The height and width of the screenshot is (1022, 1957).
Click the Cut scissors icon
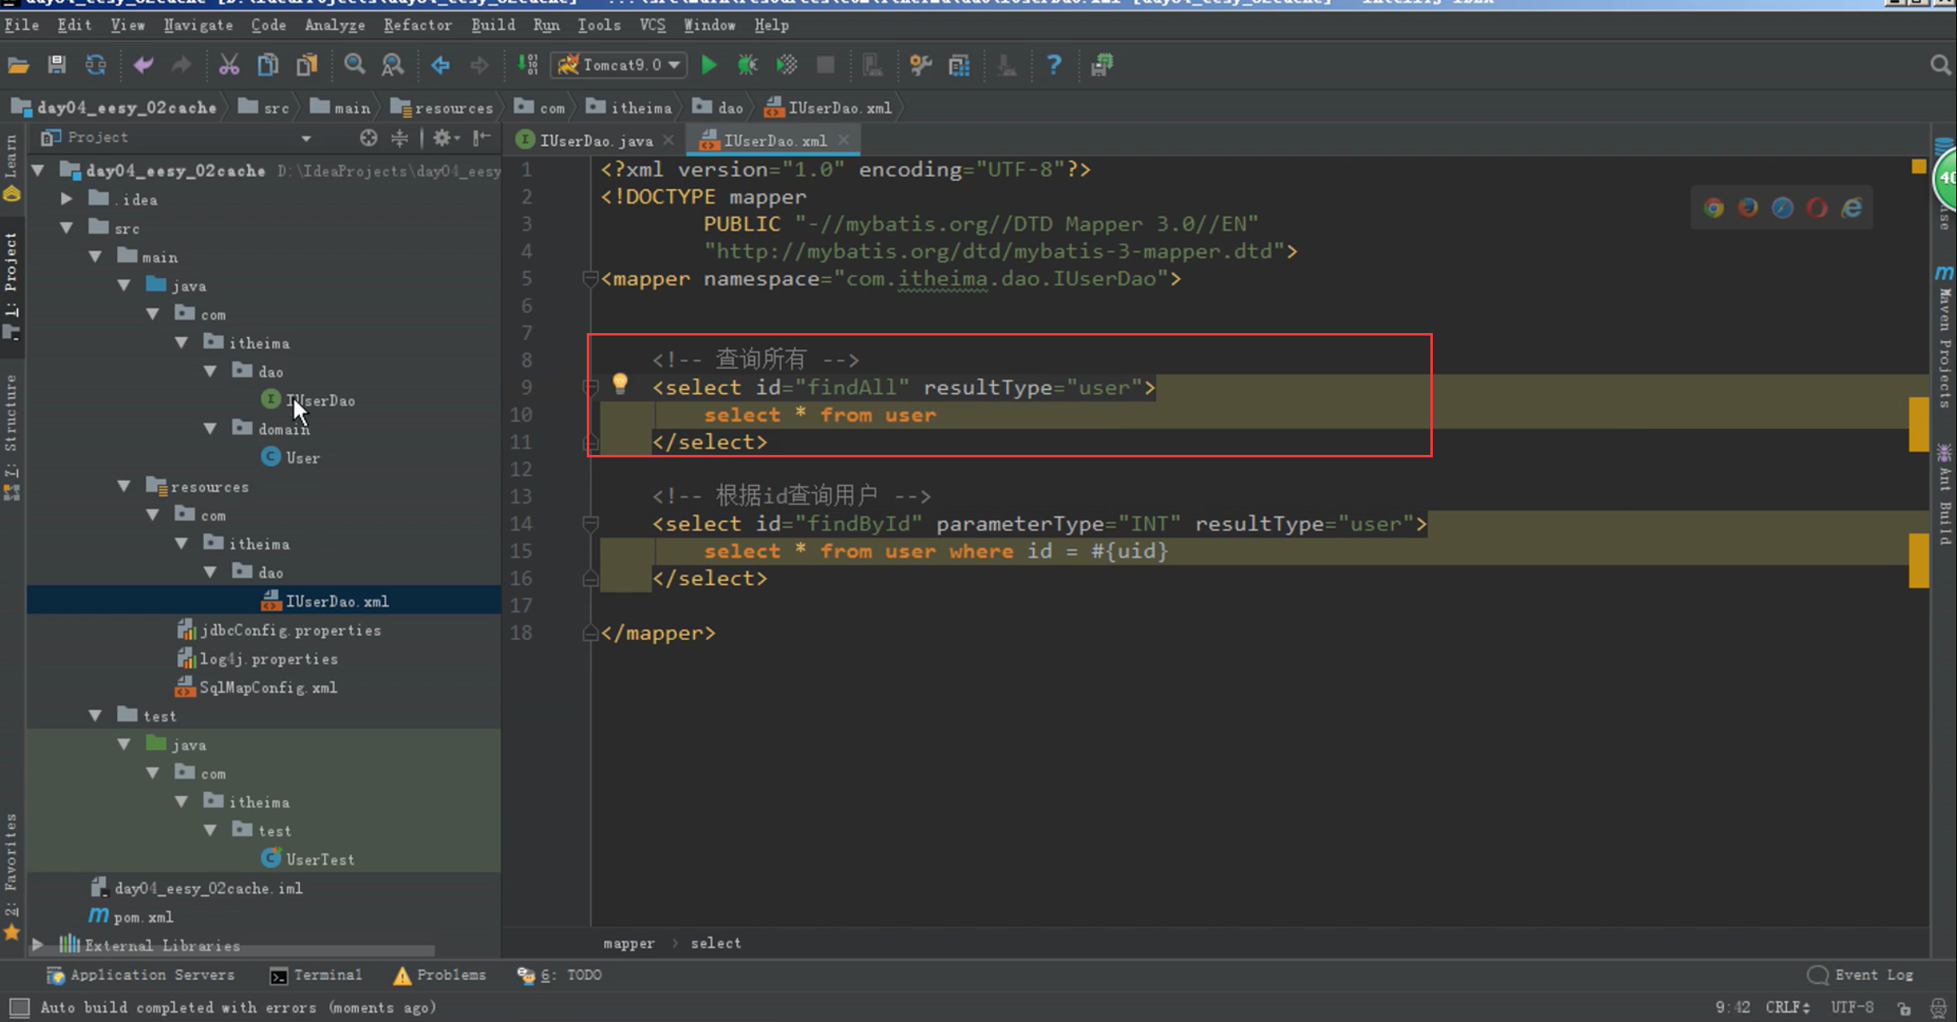point(229,65)
